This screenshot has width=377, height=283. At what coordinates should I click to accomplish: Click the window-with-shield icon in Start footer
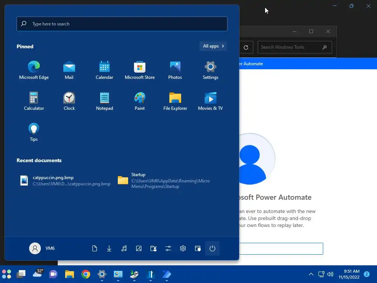click(x=198, y=248)
